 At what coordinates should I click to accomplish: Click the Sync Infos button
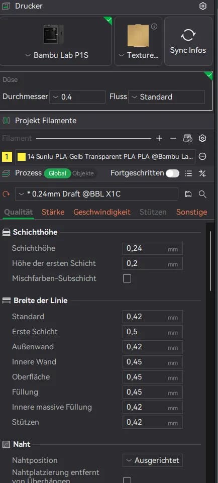[x=188, y=41]
